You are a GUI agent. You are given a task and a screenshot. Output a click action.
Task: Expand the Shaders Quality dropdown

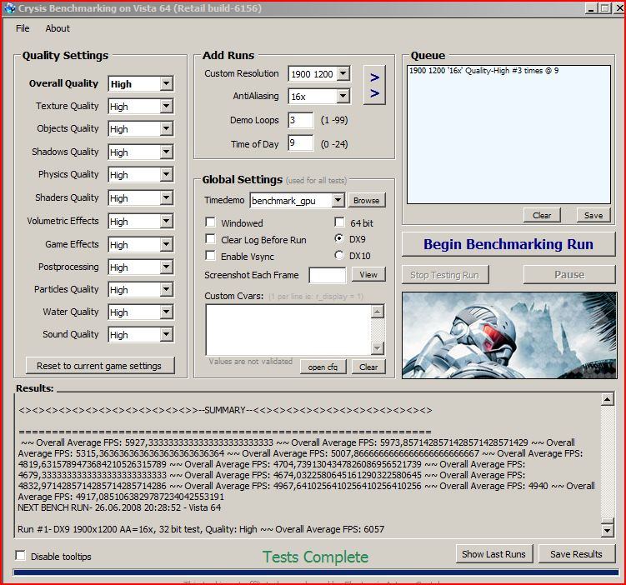click(166, 198)
